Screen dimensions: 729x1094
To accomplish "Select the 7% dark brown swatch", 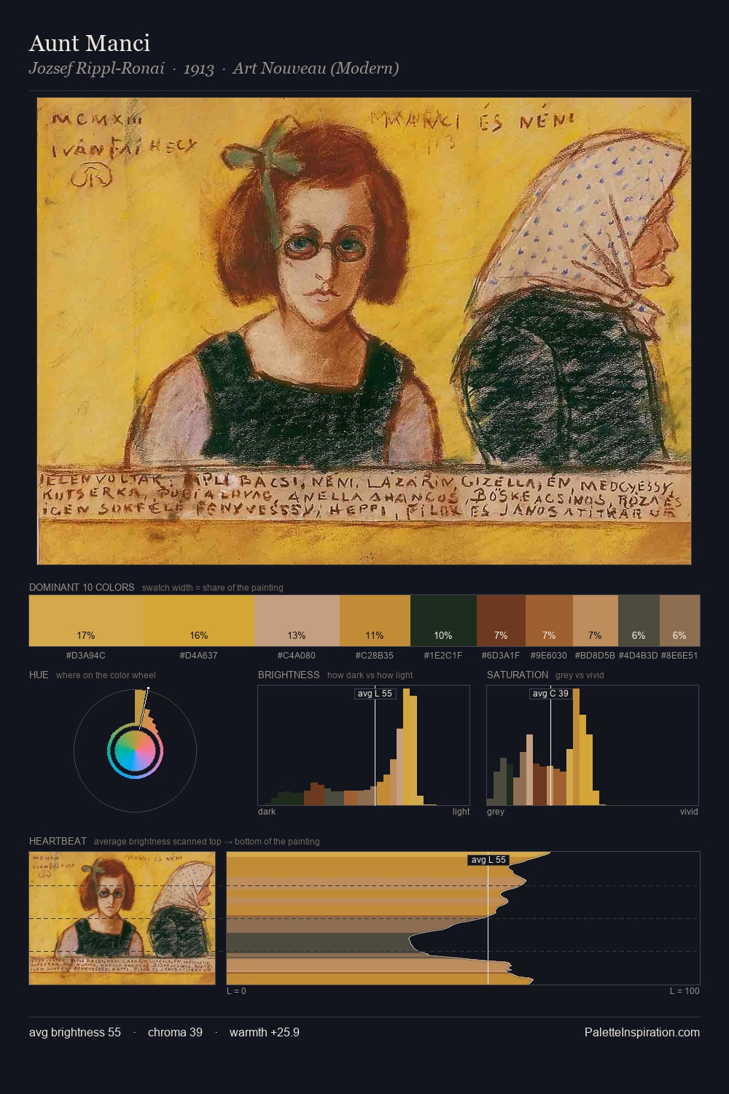I will coord(501,621).
